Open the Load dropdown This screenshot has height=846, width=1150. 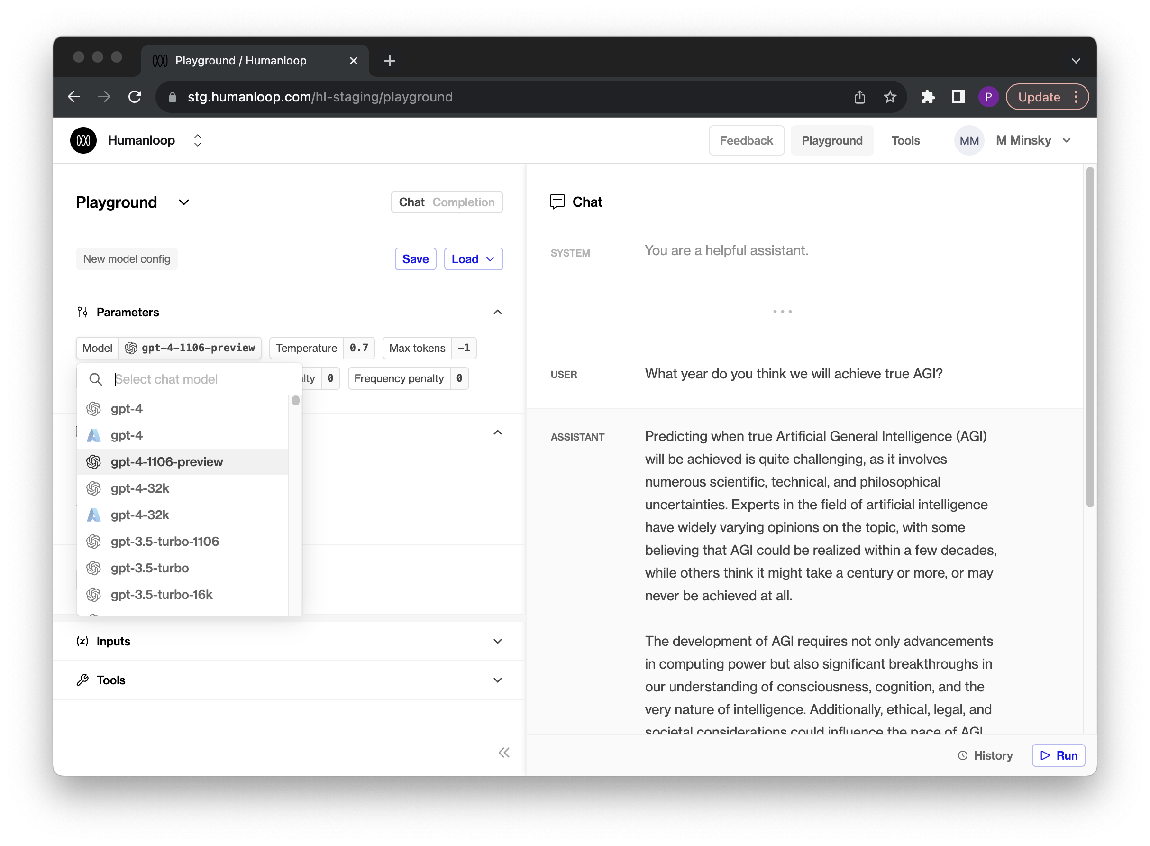coord(473,258)
